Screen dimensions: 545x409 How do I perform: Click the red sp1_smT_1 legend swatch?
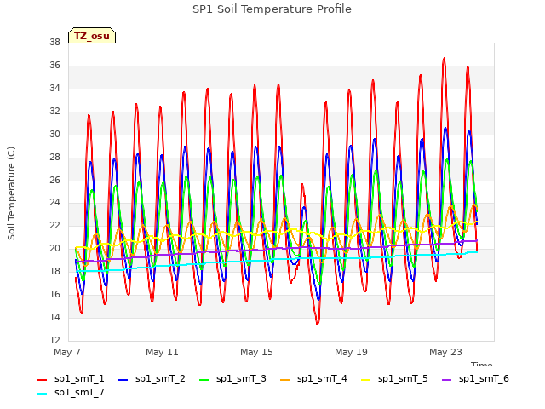(x=42, y=380)
